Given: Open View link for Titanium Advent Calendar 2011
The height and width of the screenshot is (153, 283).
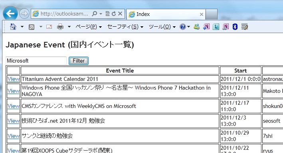Looking at the screenshot, I should [13, 79].
